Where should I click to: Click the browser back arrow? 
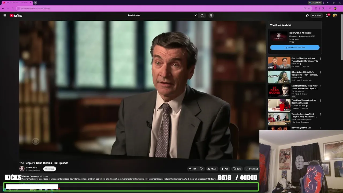coord(3,8)
